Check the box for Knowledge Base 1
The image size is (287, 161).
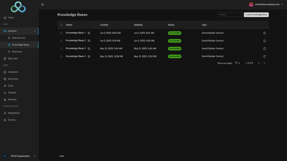click(61, 33)
